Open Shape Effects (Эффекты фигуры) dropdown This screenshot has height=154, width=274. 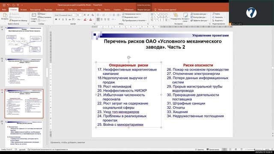click(x=199, y=21)
